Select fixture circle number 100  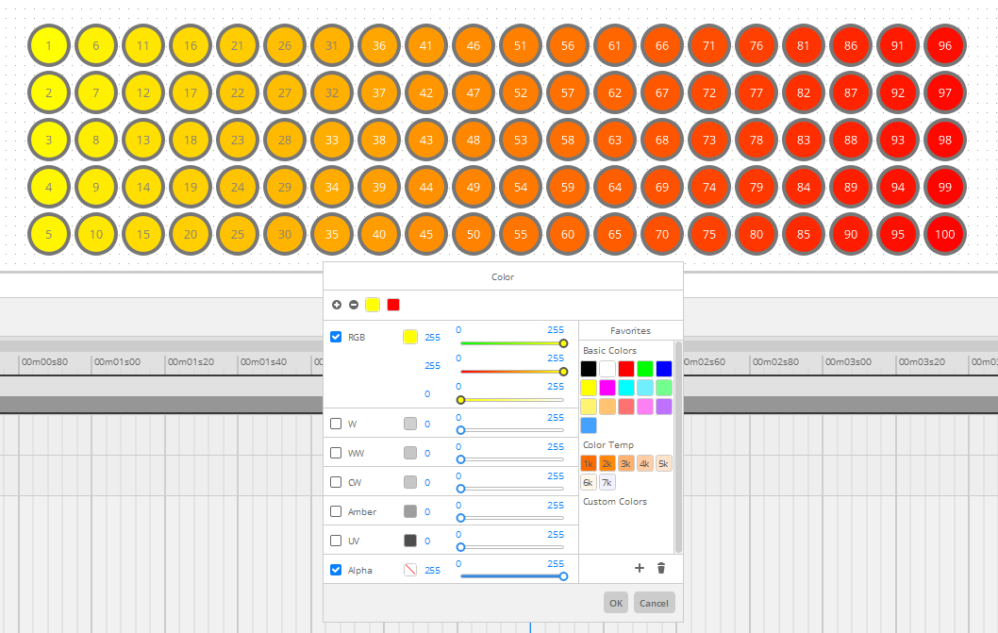945,234
